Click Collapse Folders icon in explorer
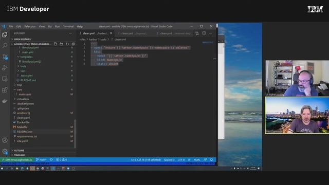The width and height of the screenshot is (329, 185). click(73, 44)
